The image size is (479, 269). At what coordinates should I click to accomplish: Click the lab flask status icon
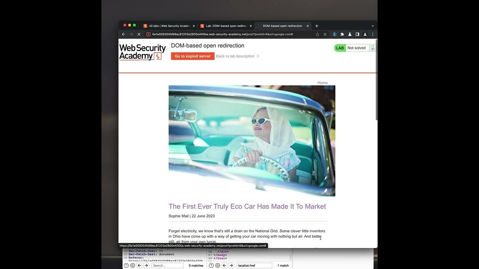(x=372, y=48)
